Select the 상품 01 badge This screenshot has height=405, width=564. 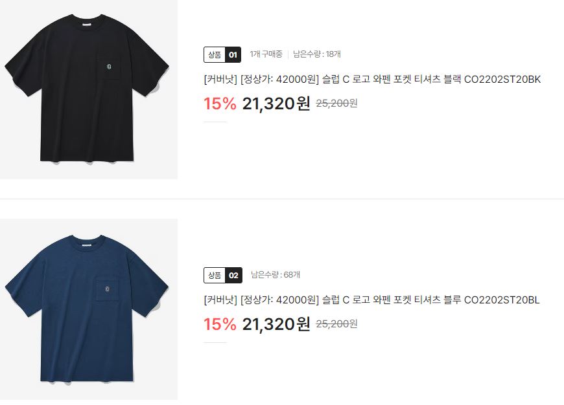click(x=222, y=54)
